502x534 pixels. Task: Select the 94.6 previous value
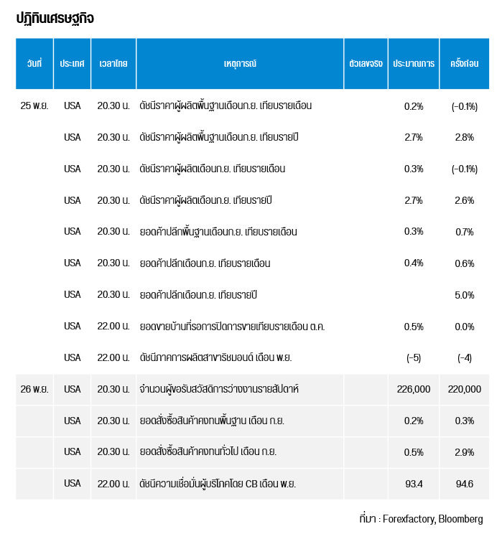click(x=464, y=484)
